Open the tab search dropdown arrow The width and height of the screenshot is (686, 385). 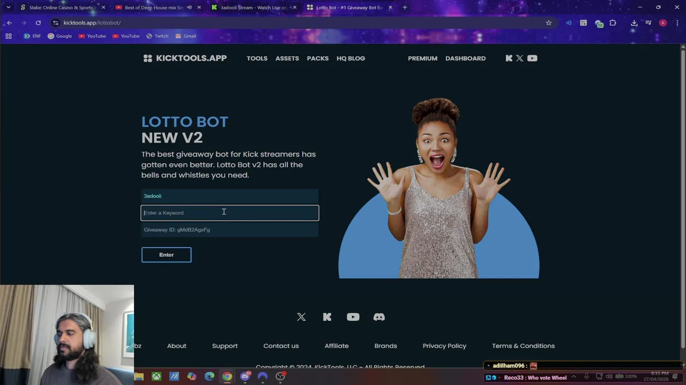(8, 7)
